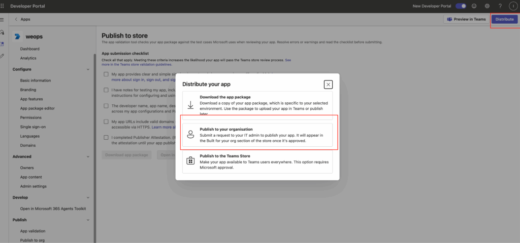This screenshot has height=243, width=520.
Task: Choose Publish to the Teams Store option
Action: [x=257, y=161]
